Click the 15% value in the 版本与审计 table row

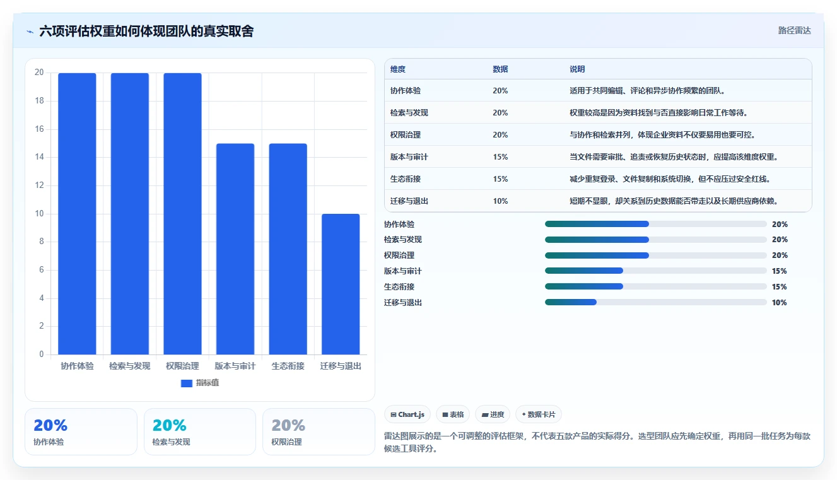(x=500, y=157)
